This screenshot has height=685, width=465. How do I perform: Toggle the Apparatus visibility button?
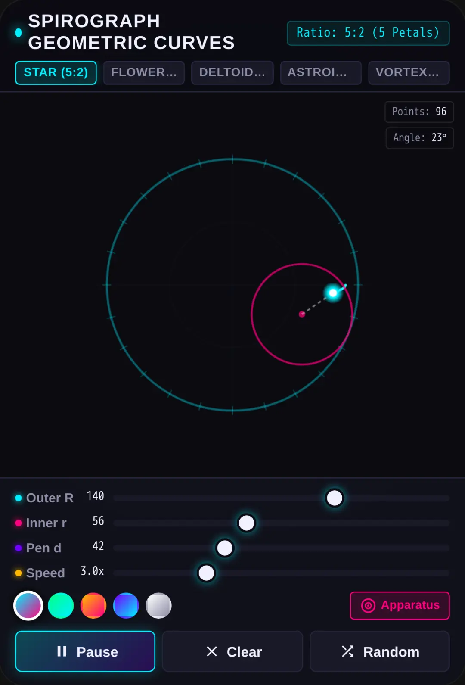(400, 605)
